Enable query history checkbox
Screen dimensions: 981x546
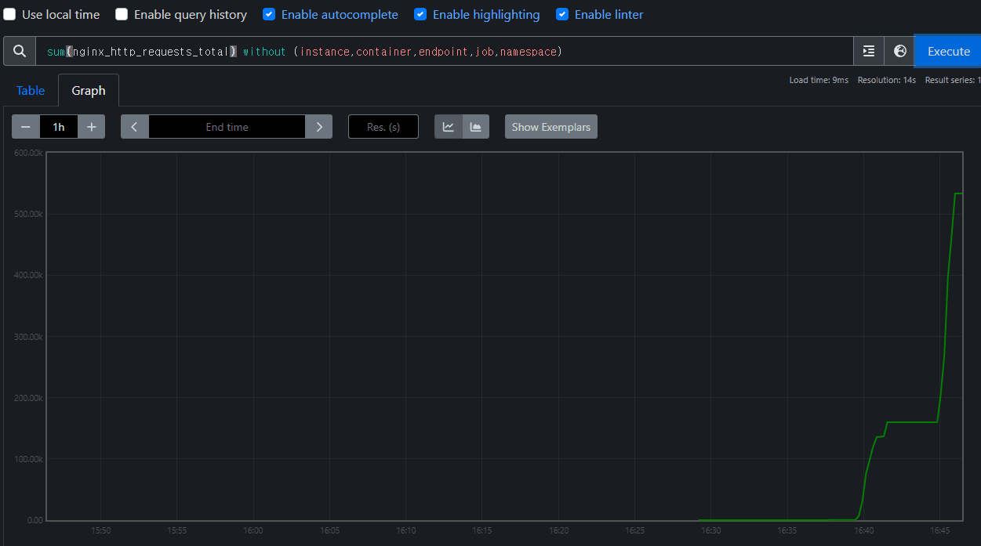pyautogui.click(x=122, y=14)
